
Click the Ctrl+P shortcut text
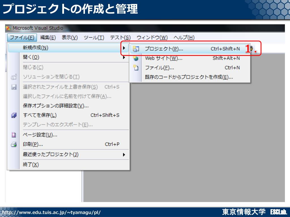click(112, 144)
